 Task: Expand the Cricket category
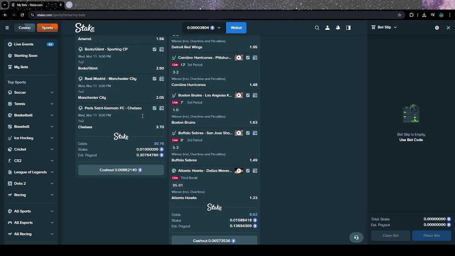coord(52,149)
